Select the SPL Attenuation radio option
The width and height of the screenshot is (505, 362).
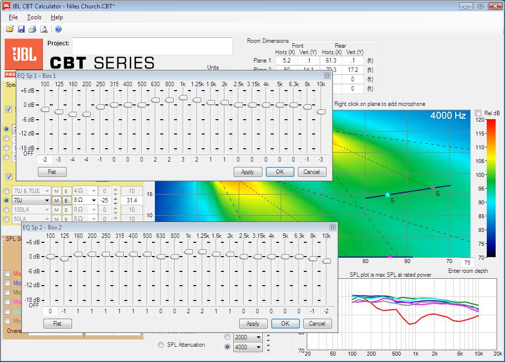coord(161,345)
